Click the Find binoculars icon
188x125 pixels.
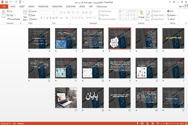click(169, 11)
